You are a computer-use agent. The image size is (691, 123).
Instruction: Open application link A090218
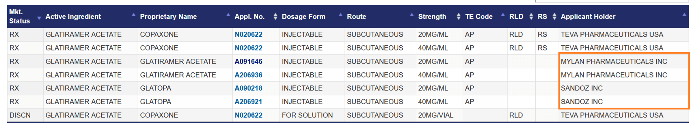[248, 88]
